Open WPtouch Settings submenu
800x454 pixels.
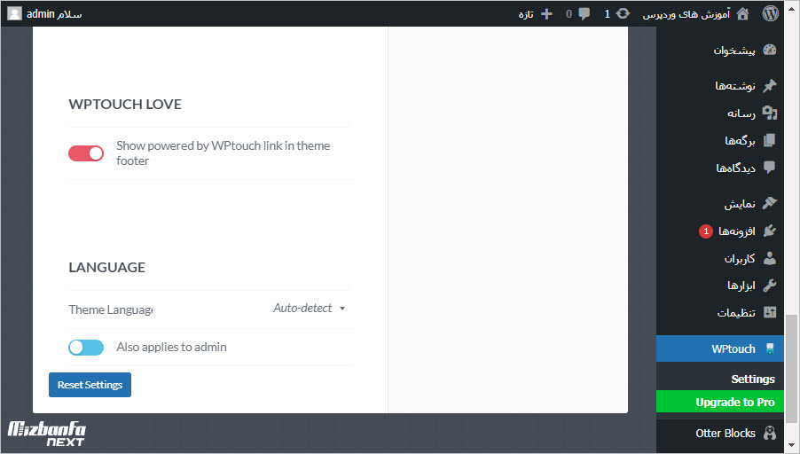(753, 379)
